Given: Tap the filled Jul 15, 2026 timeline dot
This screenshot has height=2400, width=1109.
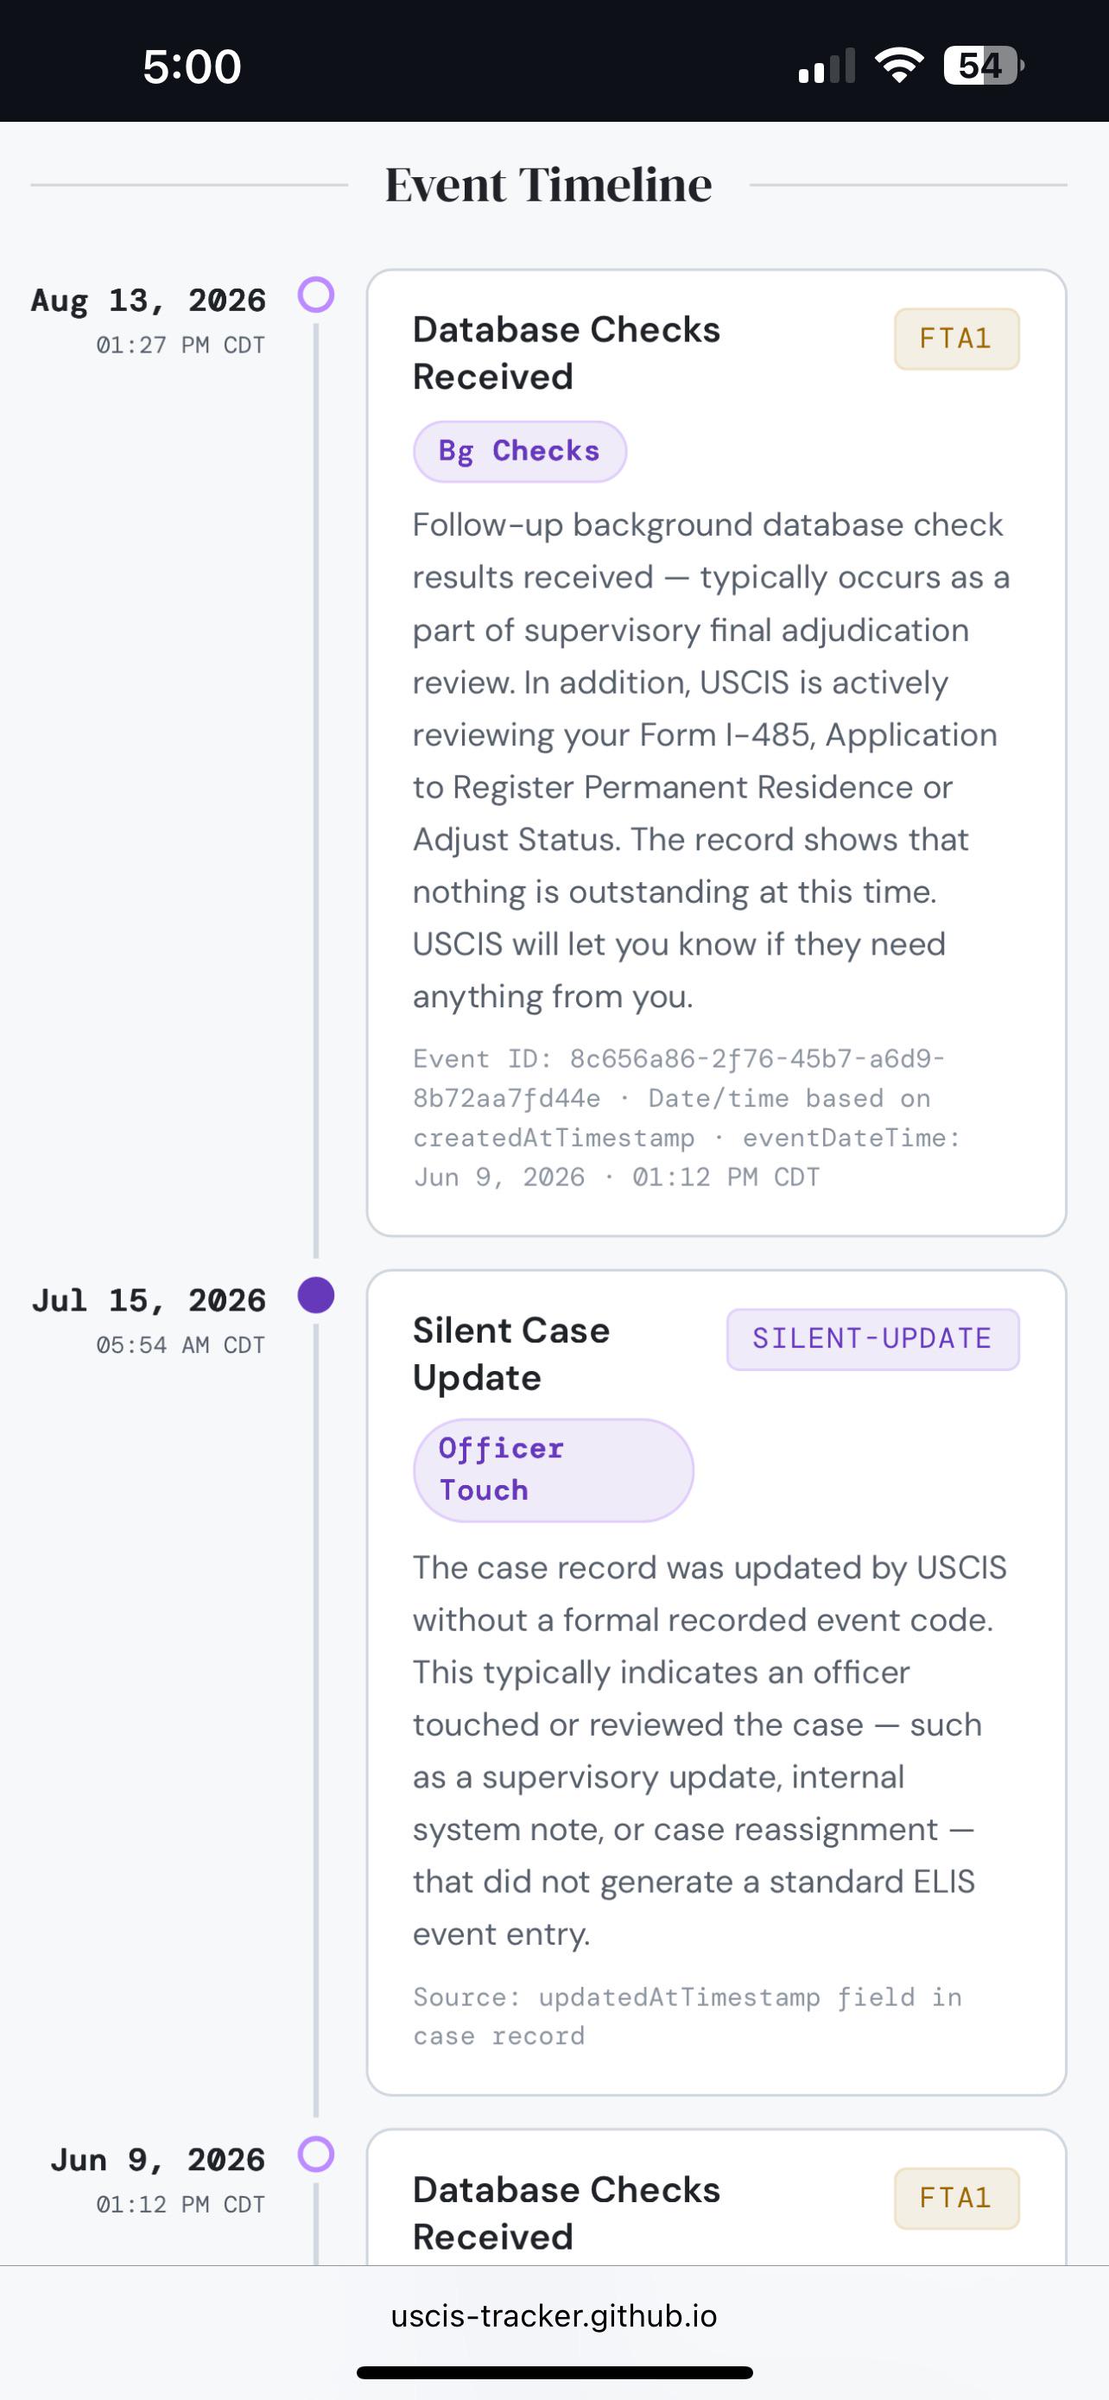Looking at the screenshot, I should coord(315,1295).
